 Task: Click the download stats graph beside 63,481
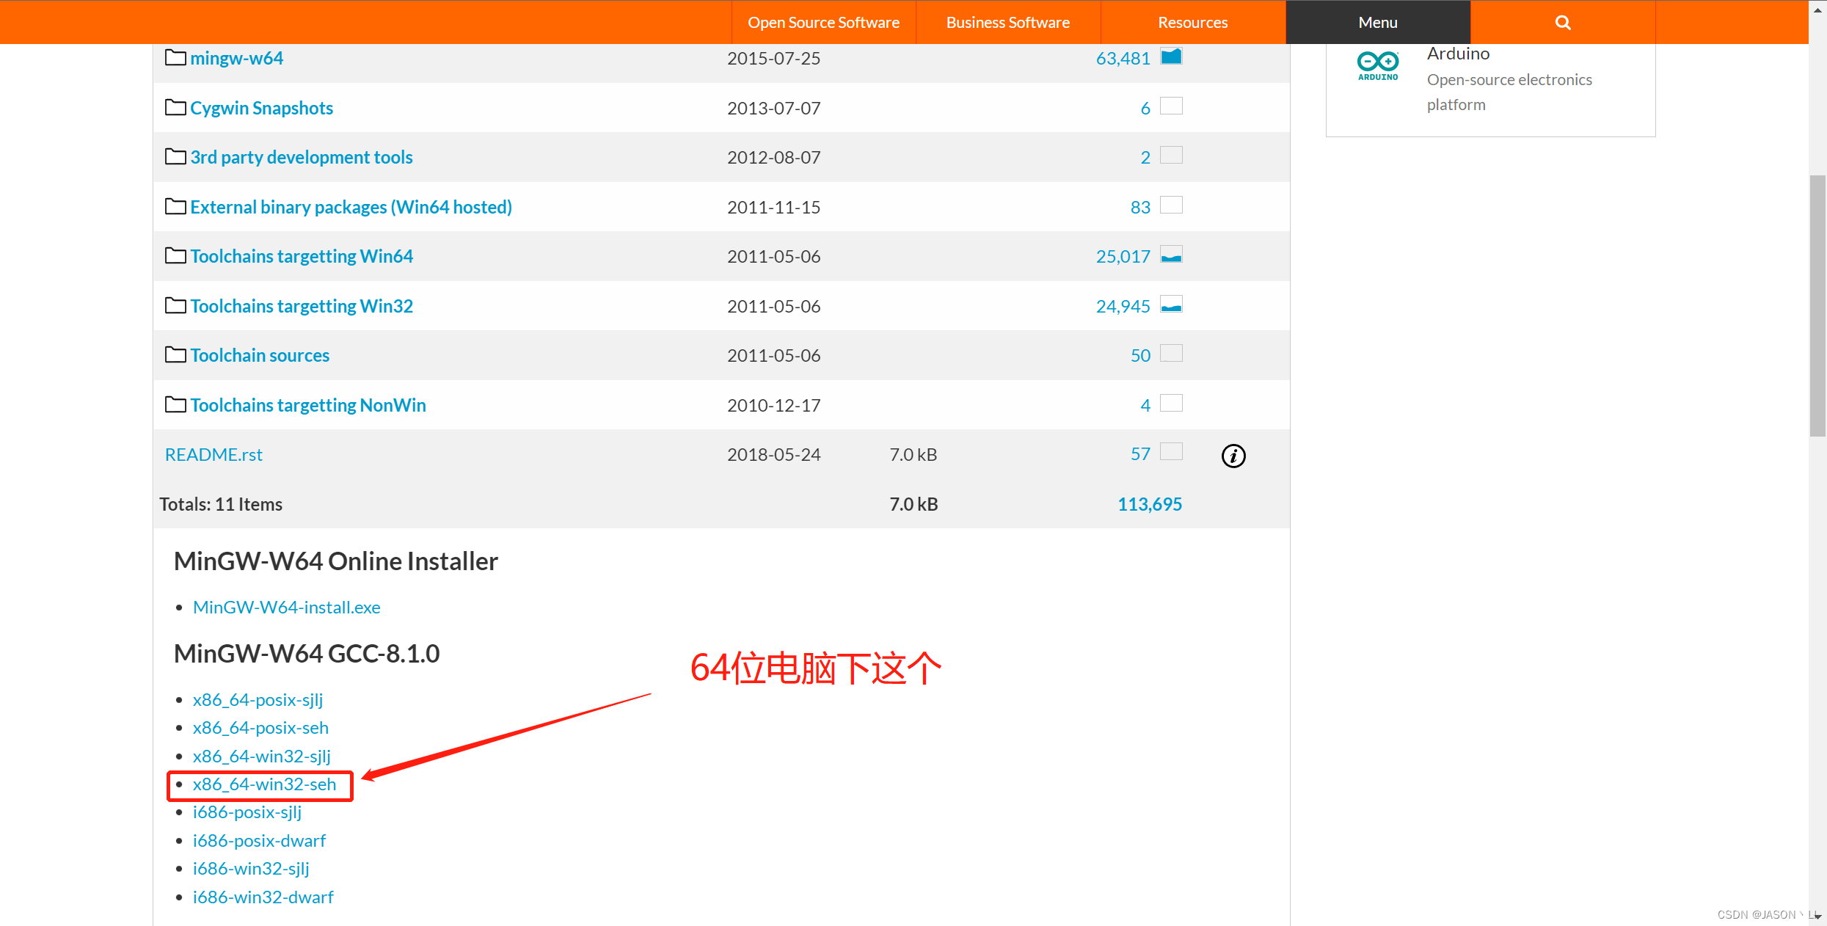1171,55
